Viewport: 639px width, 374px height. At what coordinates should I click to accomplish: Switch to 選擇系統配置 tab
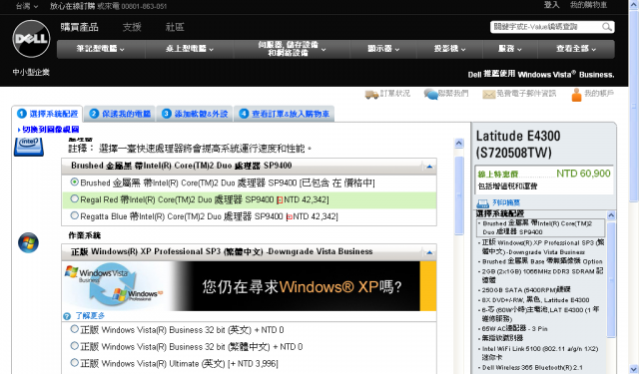pyautogui.click(x=47, y=114)
